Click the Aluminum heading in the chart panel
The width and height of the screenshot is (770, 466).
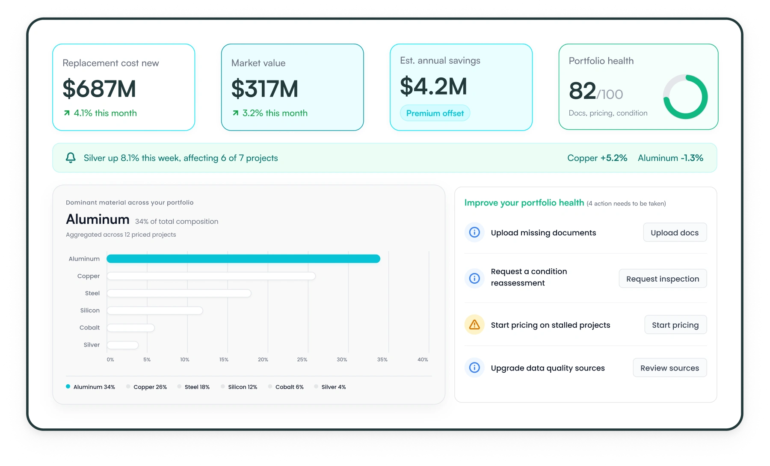pos(98,220)
